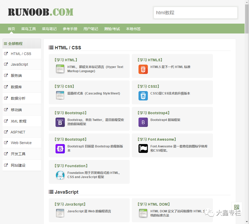
Task: Open the 【学习 Bootstrap4】 link
Action: tap(154, 113)
